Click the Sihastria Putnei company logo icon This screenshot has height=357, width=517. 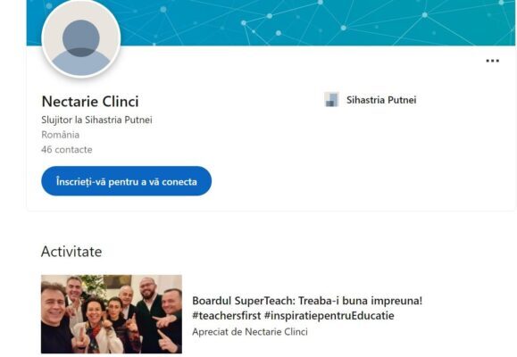click(331, 100)
